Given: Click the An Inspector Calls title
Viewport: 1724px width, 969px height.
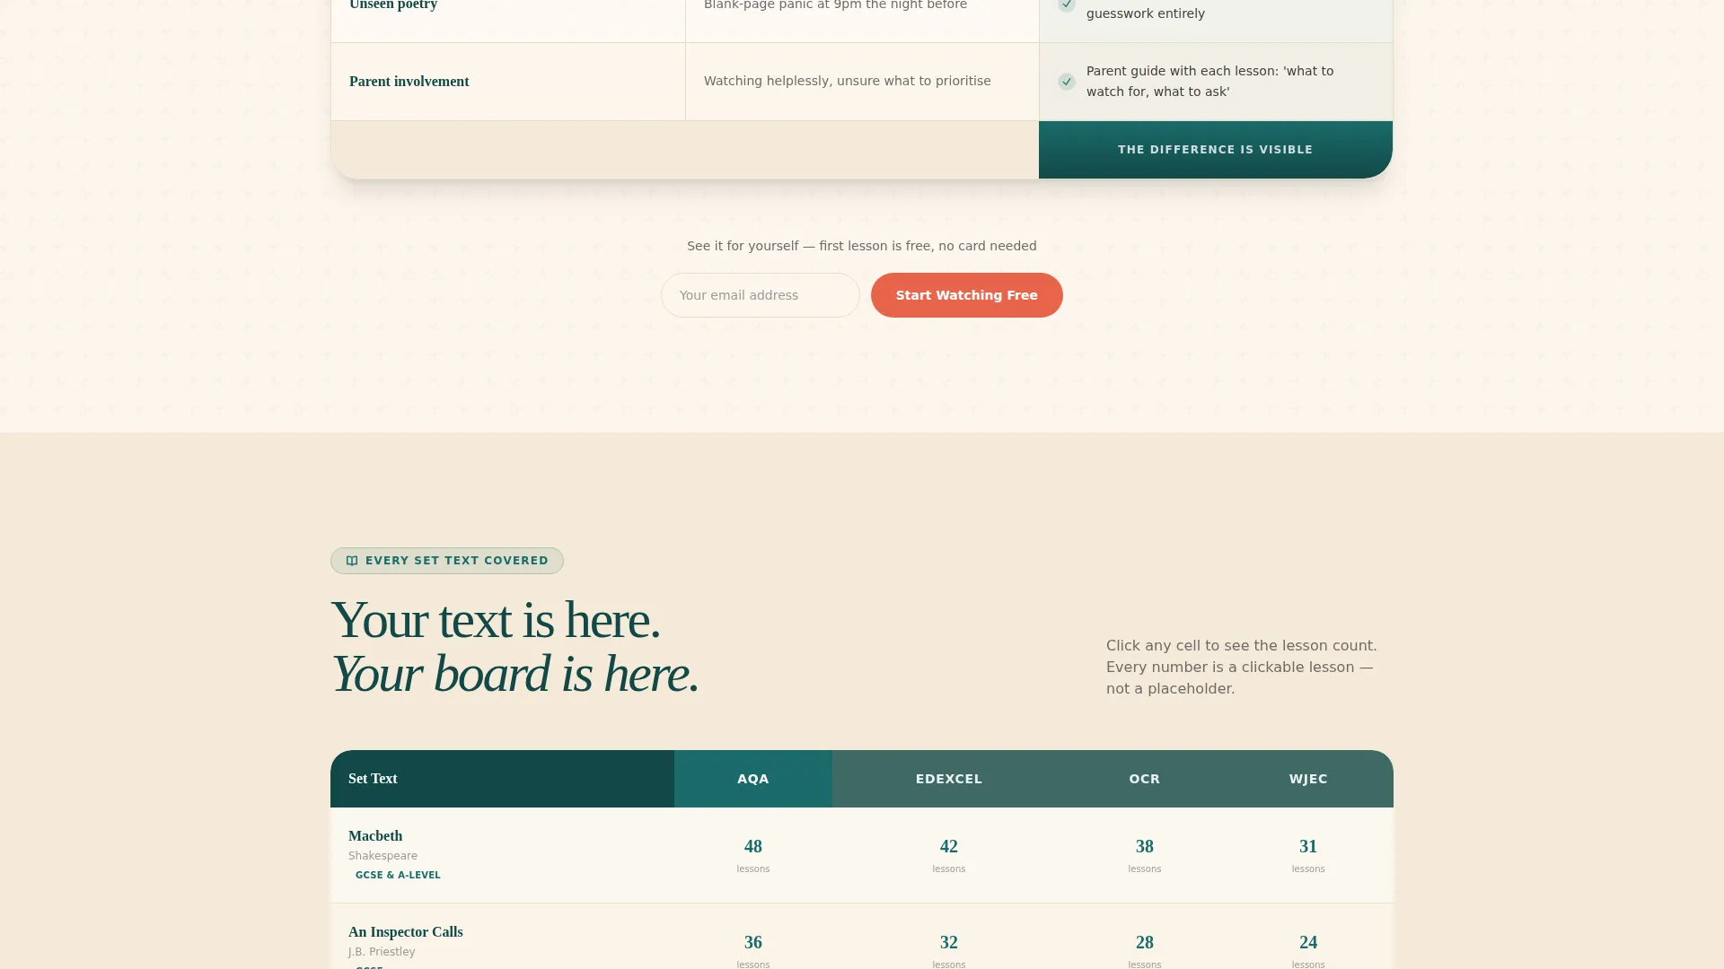Looking at the screenshot, I should coord(406,932).
